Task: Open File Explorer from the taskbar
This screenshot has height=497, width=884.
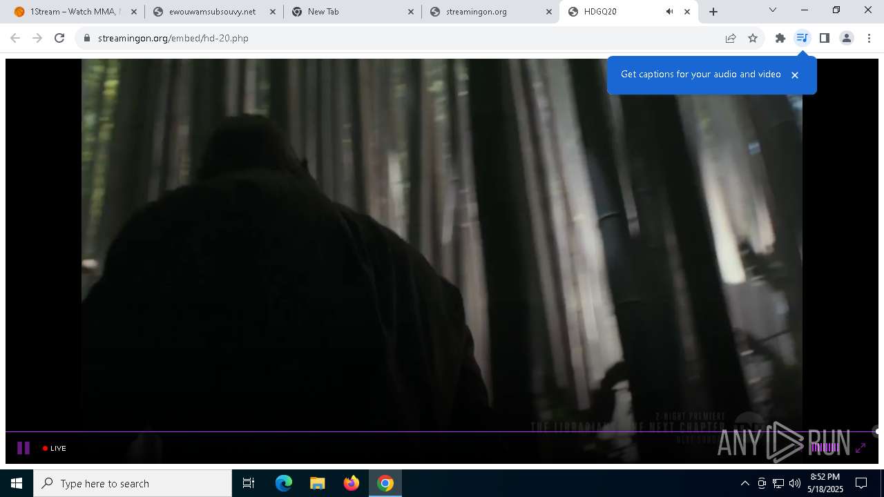Action: pyautogui.click(x=317, y=483)
